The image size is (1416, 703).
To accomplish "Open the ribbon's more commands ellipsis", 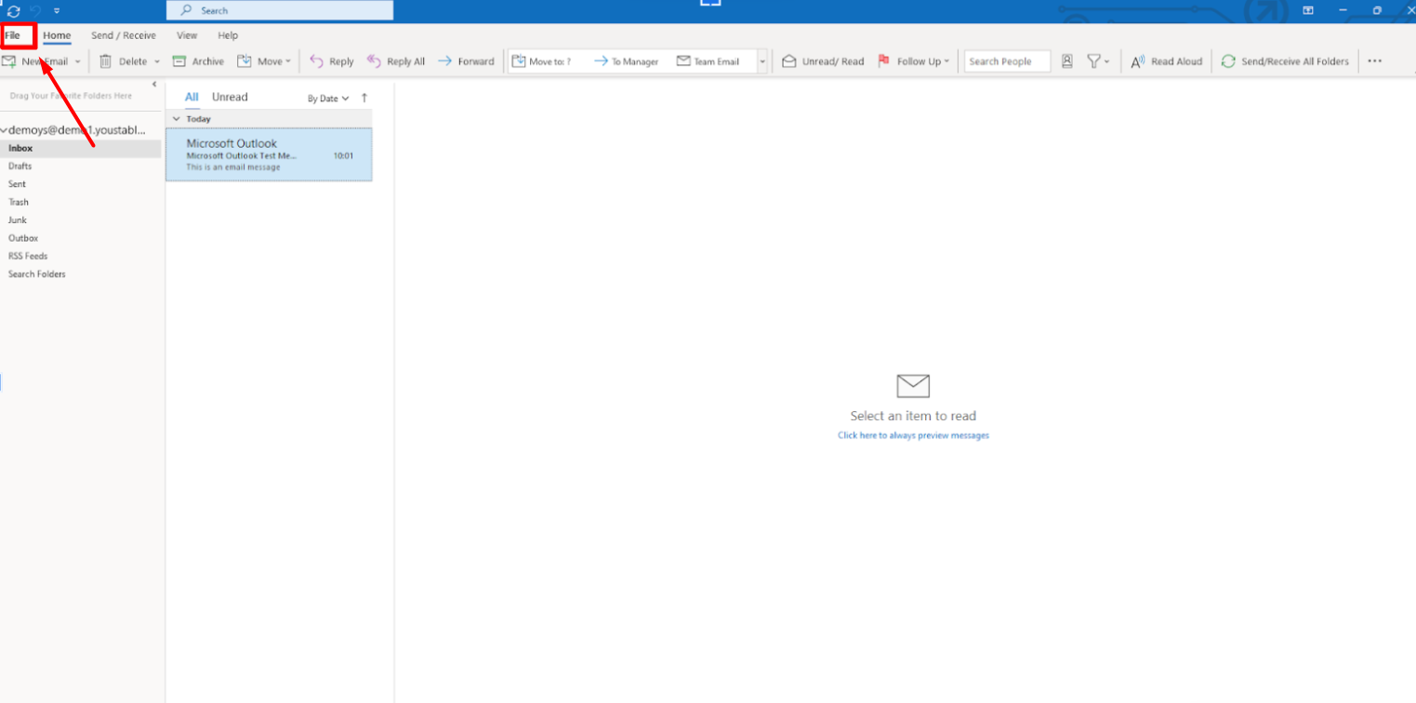I will pos(1374,61).
